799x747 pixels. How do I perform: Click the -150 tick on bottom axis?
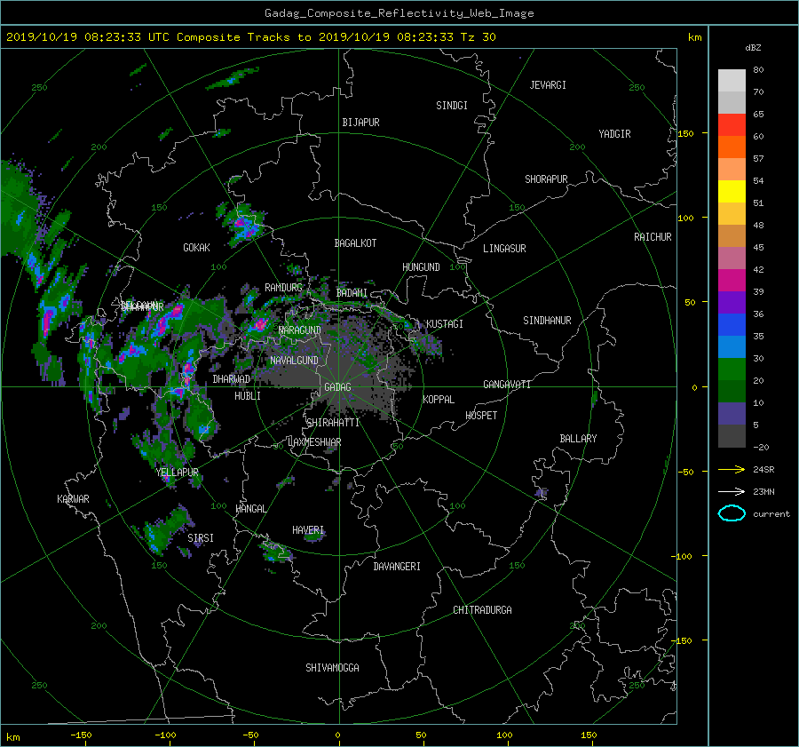[x=81, y=735]
